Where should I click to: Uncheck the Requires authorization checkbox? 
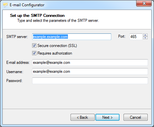[34, 53]
